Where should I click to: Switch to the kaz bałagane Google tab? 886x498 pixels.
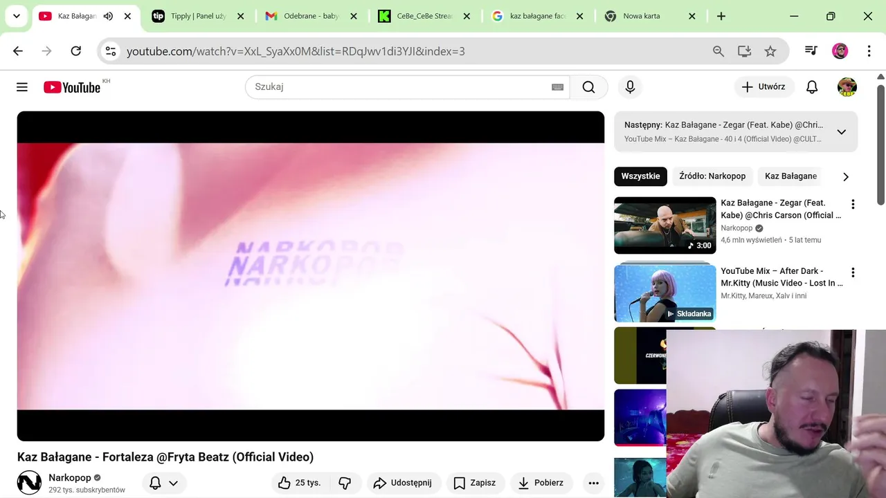pyautogui.click(x=537, y=16)
